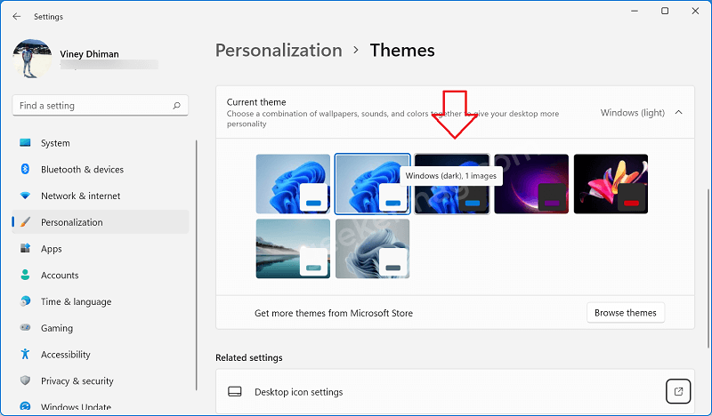Maximize the Settings window
The height and width of the screenshot is (416, 712).
(x=665, y=11)
